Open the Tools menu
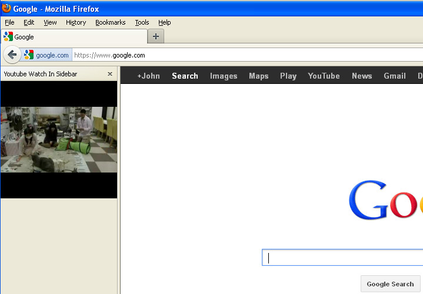The image size is (423, 294). click(x=142, y=23)
